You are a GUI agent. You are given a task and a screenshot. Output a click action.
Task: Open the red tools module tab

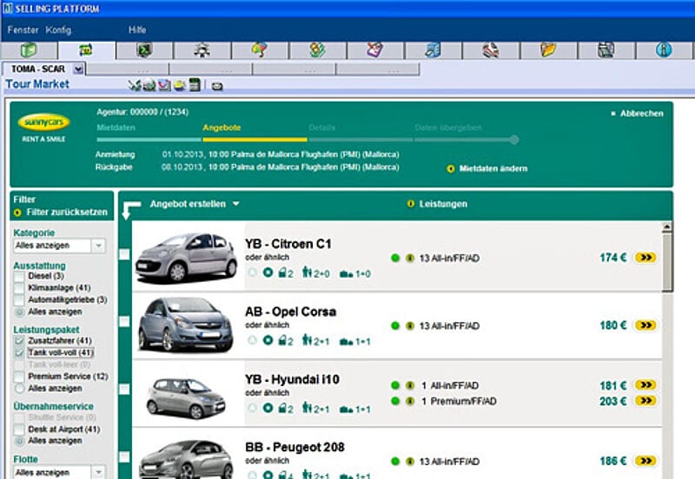point(491,50)
